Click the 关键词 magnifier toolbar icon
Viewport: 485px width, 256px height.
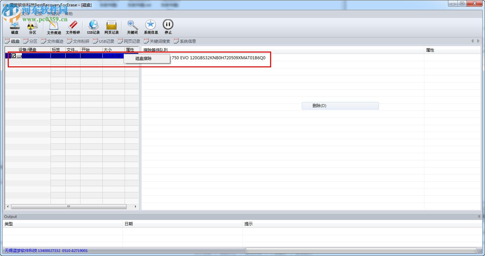[132, 27]
